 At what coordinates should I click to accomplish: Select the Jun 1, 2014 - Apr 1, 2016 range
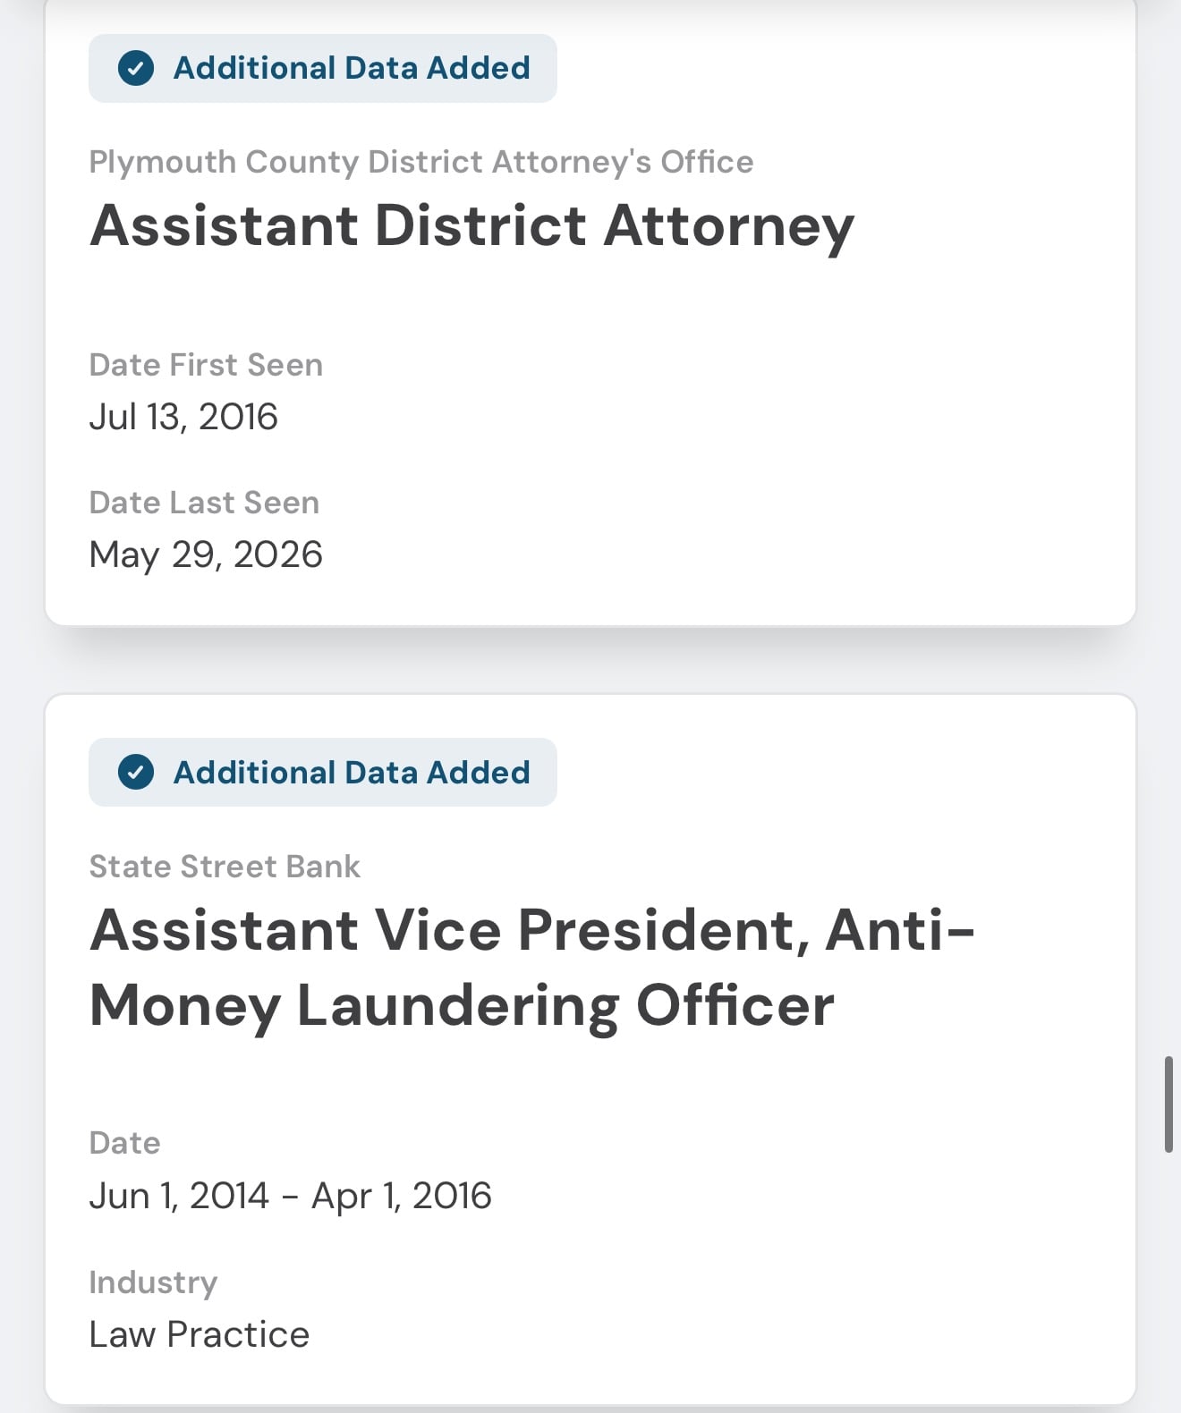pos(291,1196)
